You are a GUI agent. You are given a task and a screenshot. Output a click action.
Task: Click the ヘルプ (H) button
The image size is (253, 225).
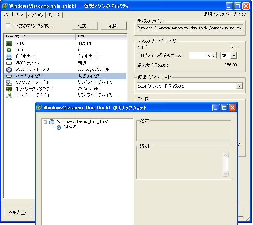(18, 212)
